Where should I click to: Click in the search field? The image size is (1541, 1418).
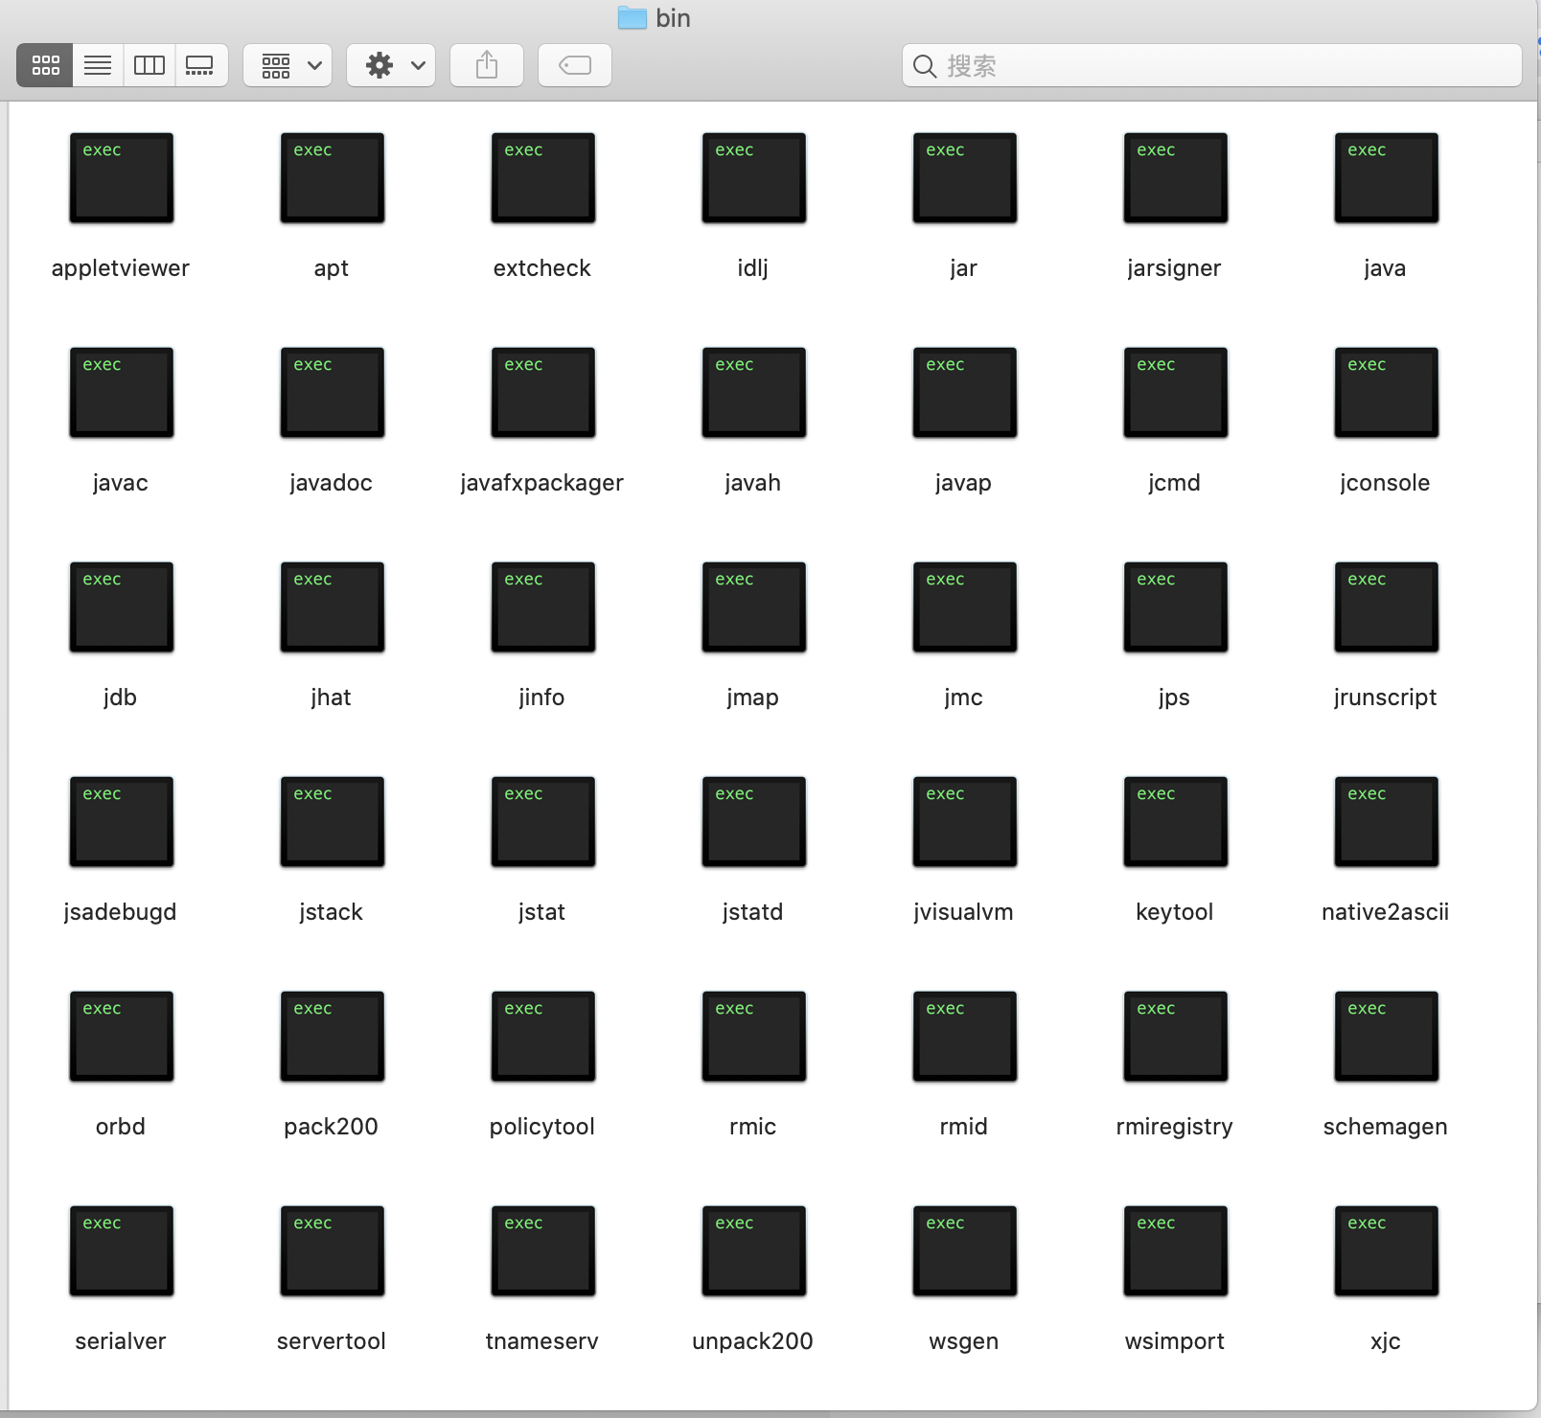tap(1211, 65)
